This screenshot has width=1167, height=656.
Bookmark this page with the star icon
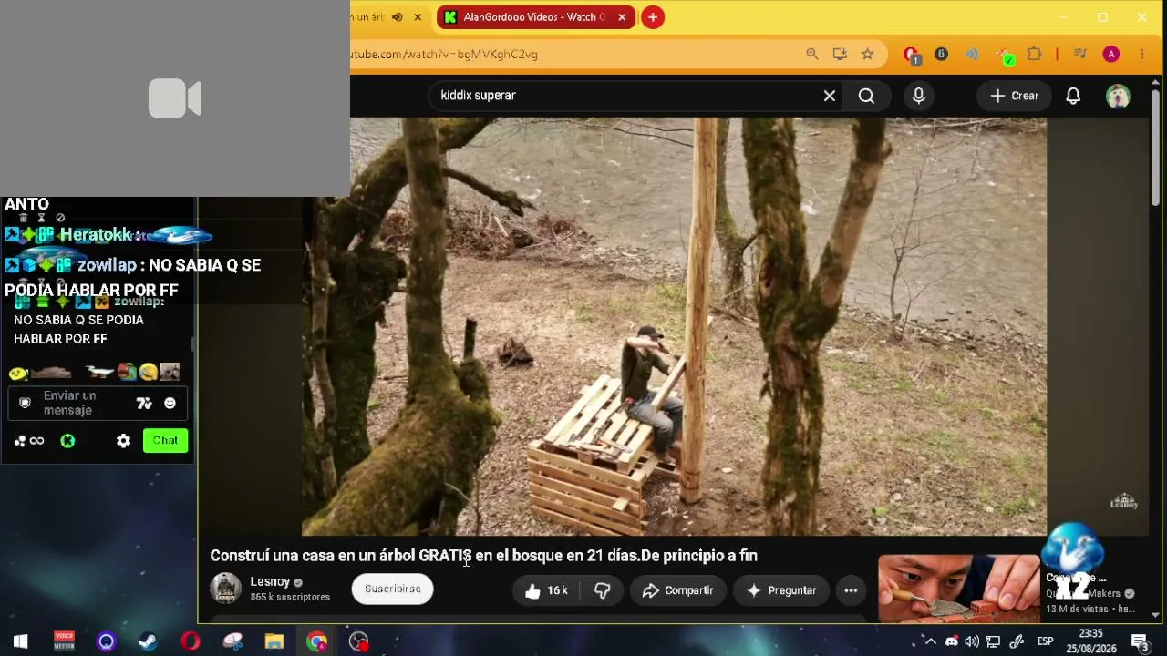[x=868, y=55]
